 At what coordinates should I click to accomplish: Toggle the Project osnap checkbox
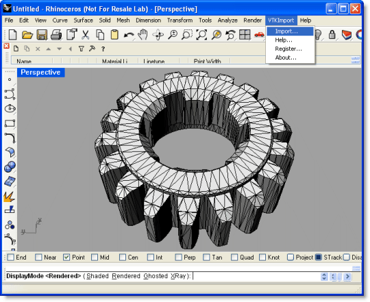click(291, 257)
